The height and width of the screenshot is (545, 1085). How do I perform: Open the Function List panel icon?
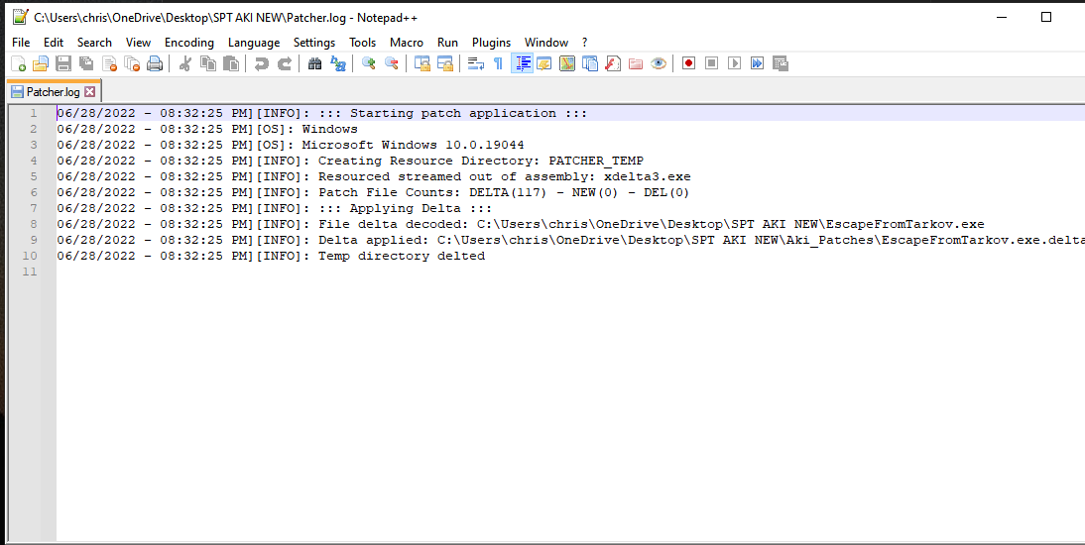tap(613, 63)
